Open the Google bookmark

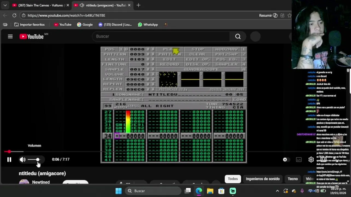(85, 25)
